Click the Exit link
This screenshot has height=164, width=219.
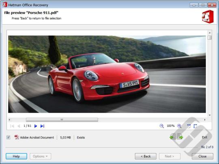pos(204,137)
